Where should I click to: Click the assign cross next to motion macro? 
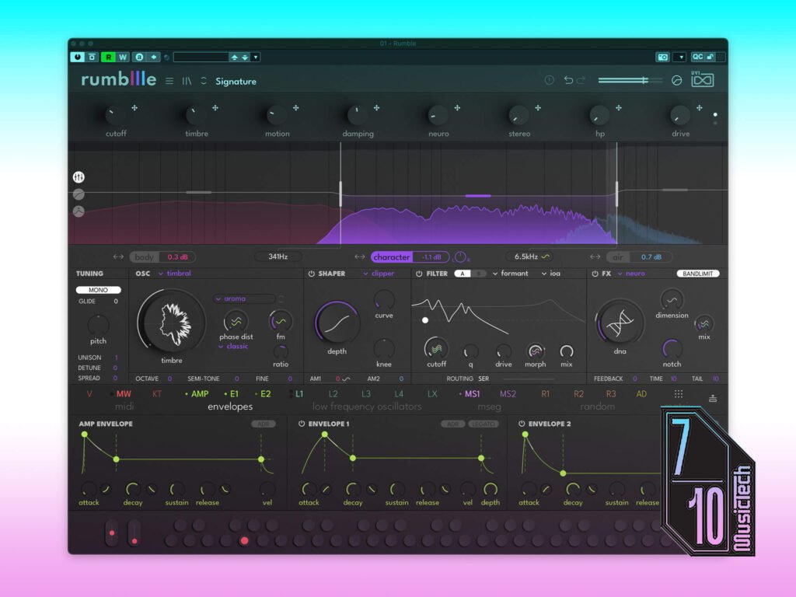(296, 107)
